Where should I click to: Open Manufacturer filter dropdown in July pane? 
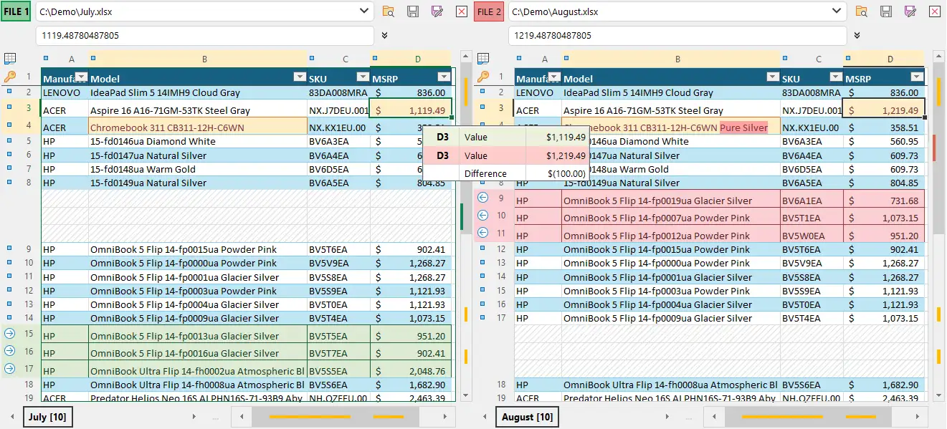81,77
